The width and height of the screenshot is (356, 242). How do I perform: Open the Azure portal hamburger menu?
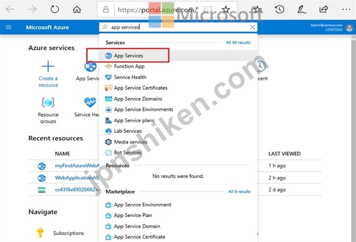point(9,27)
